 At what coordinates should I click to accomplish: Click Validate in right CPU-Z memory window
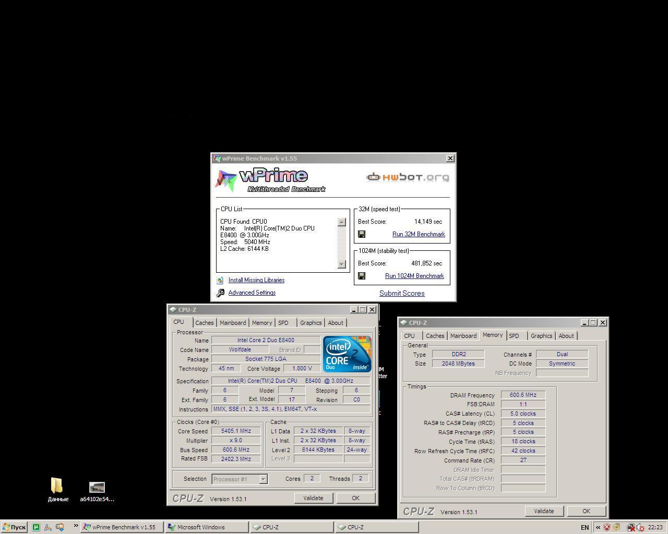coord(544,511)
